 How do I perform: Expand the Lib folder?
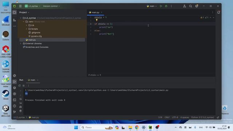[x=27, y=25]
